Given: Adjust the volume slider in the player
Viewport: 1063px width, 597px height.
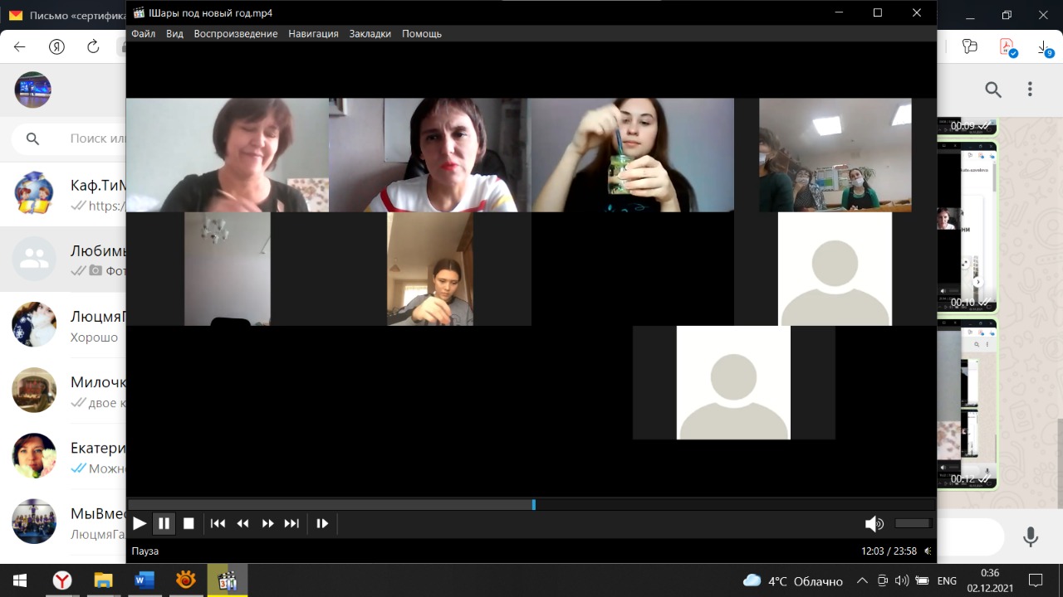Looking at the screenshot, I should 913,523.
